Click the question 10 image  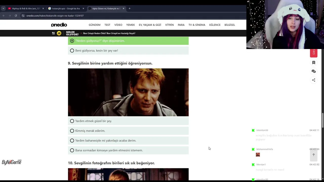(128, 174)
